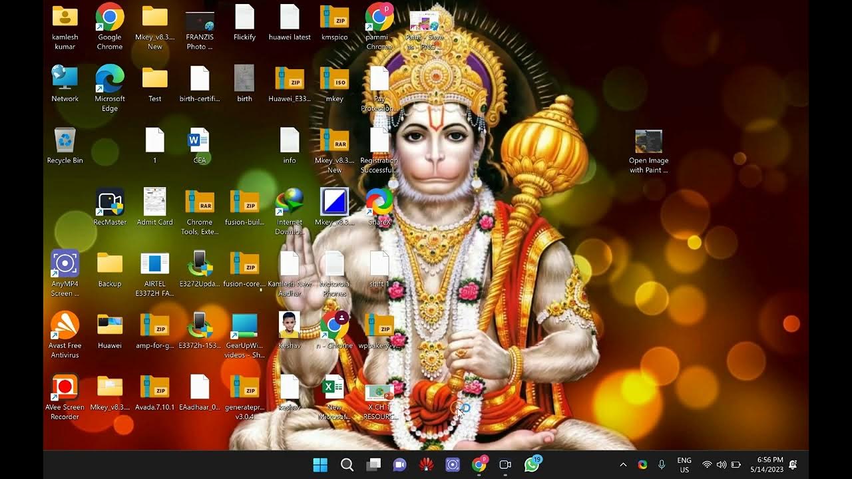Open WhatsApp from the taskbar
852x479 pixels.
point(532,464)
